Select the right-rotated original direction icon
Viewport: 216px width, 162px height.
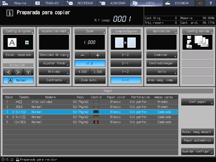click(18, 72)
